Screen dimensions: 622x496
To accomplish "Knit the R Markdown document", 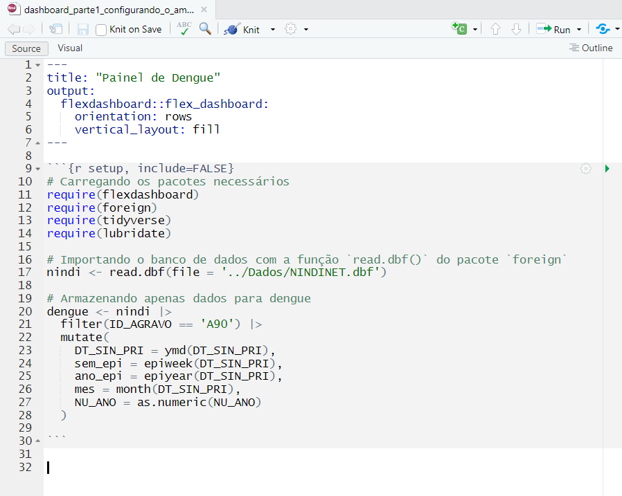I will 242,30.
